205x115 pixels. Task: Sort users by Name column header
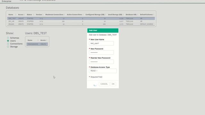pos(30,40)
